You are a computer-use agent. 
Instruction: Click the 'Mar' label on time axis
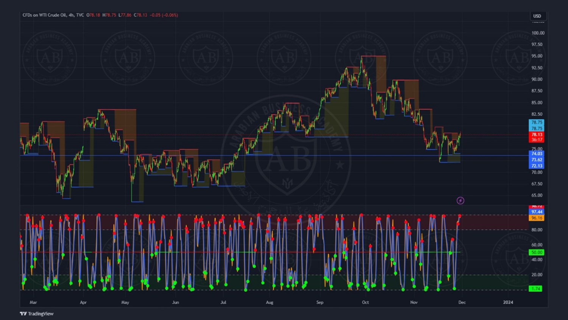coord(33,302)
